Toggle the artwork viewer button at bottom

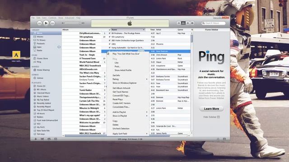(56, 139)
